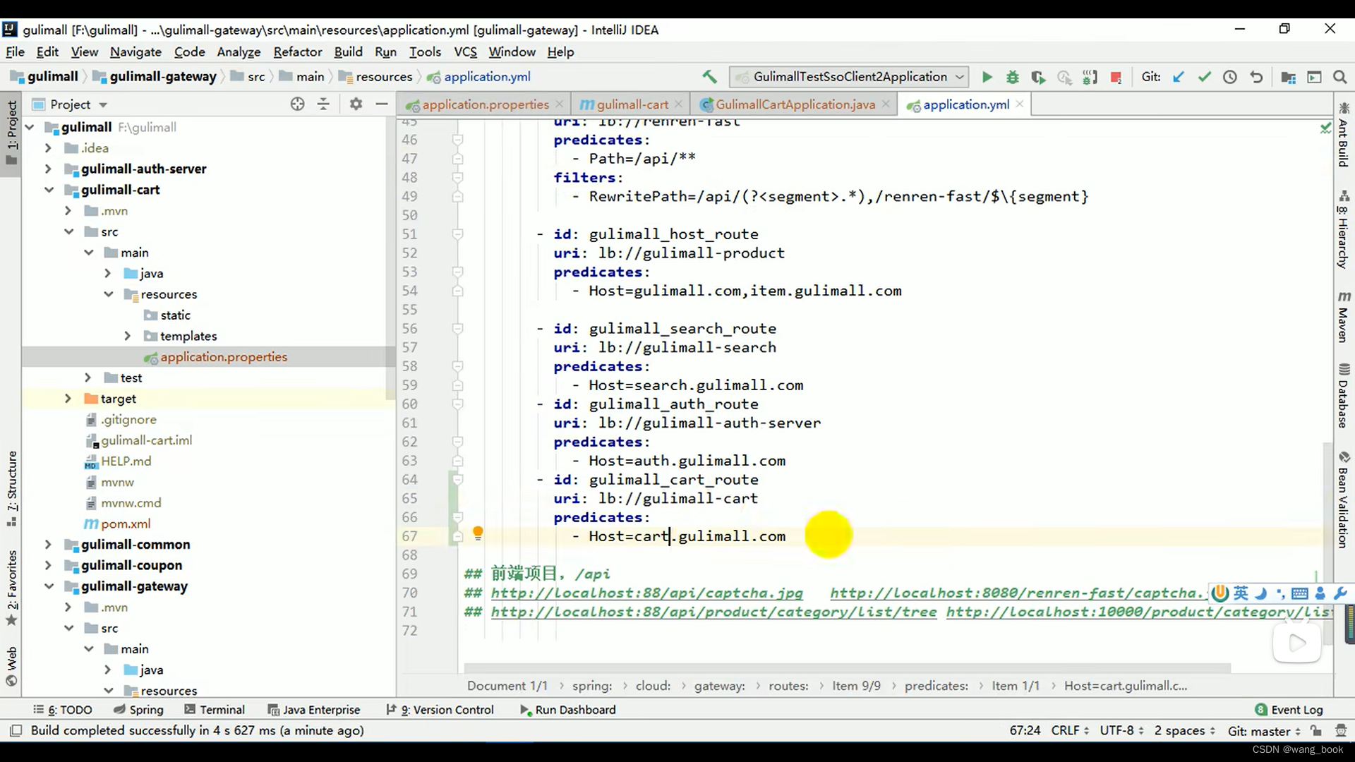Click the UTF-8 encoding in status bar
Screen dimensions: 1355x762
(1122, 730)
